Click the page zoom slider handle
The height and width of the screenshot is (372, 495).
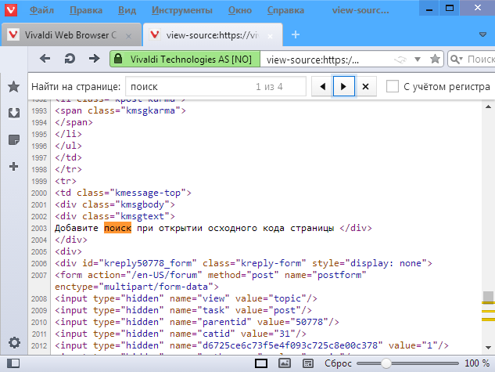[x=386, y=363]
